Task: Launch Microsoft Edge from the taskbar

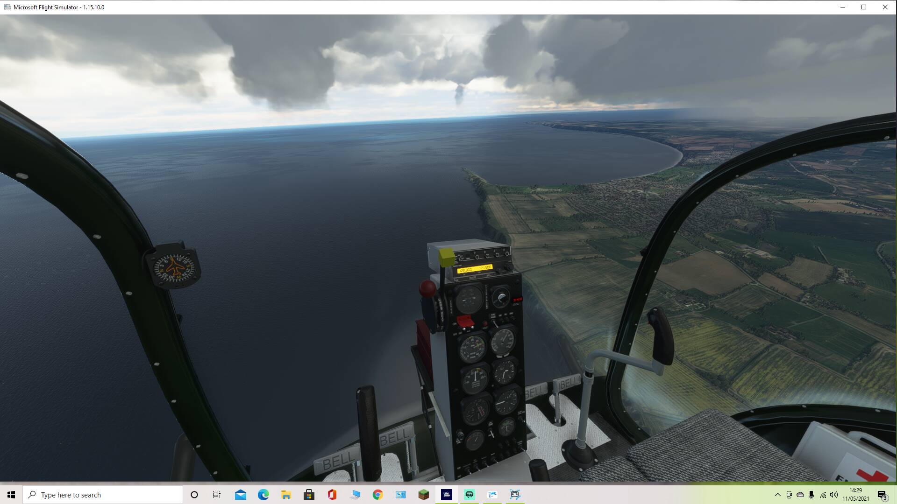Action: click(263, 495)
